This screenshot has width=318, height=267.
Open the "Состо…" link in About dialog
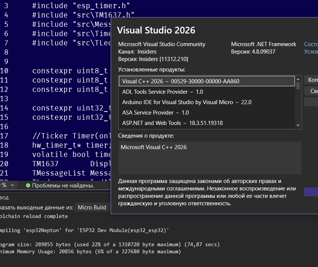point(311,44)
